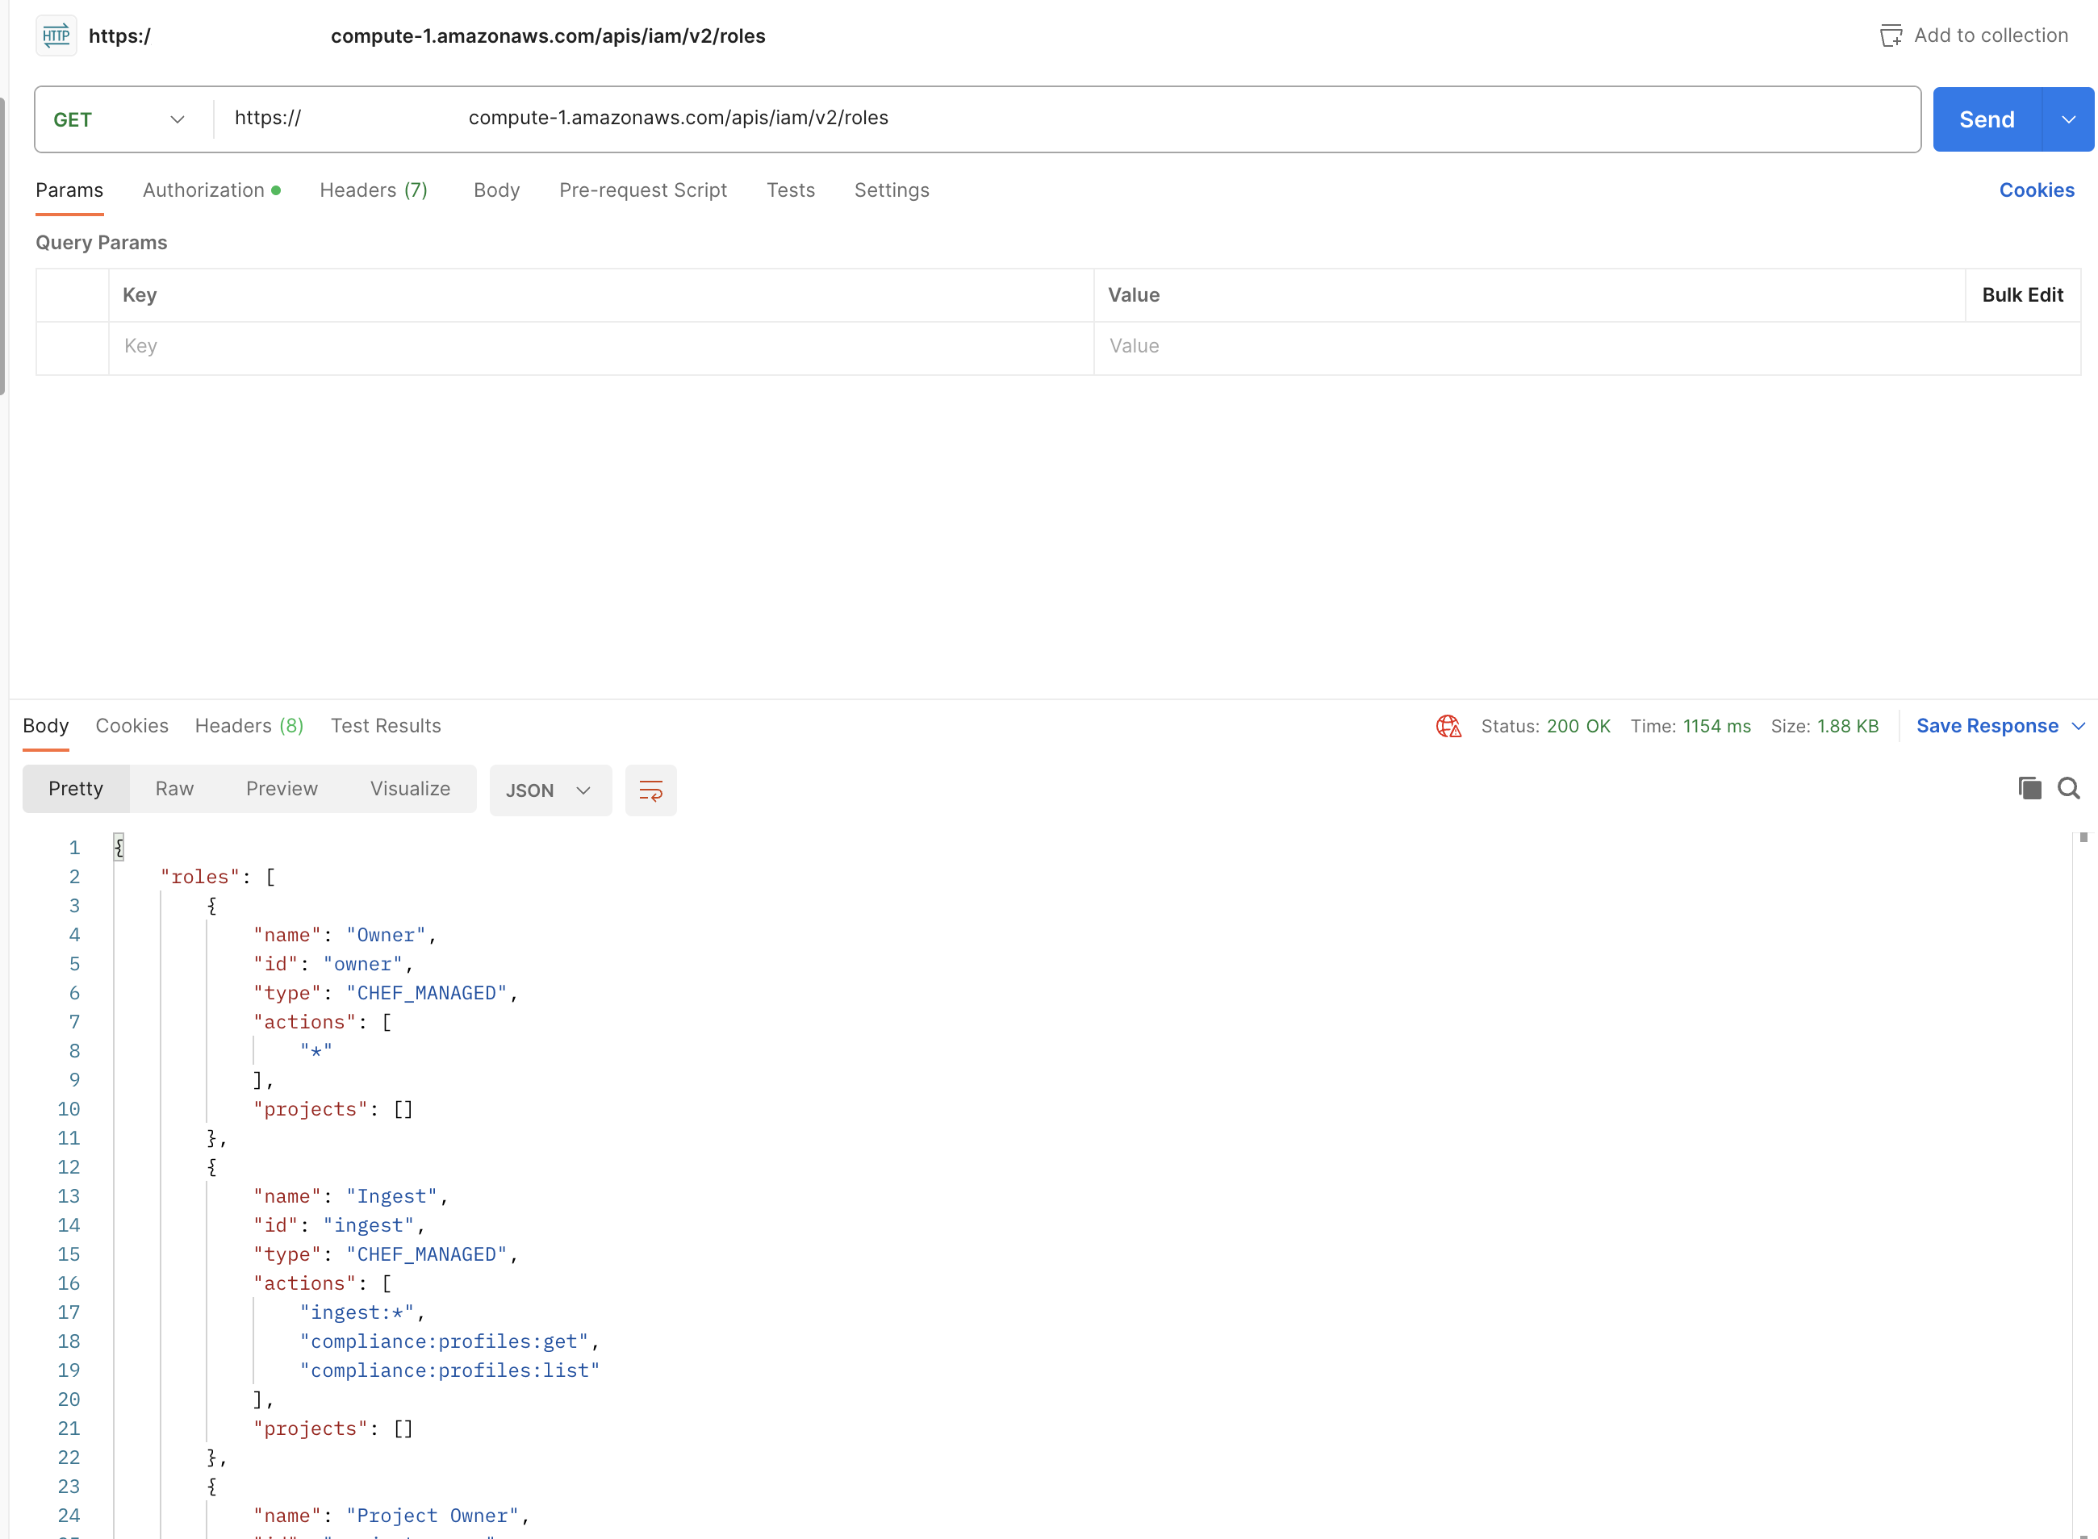Toggle line wrapping in the response viewer

point(650,790)
